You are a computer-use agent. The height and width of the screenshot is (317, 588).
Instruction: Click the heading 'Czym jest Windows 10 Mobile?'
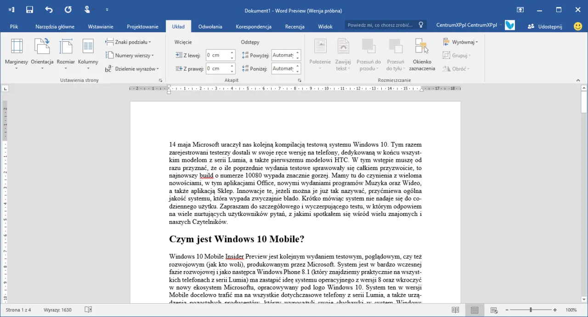point(237,239)
